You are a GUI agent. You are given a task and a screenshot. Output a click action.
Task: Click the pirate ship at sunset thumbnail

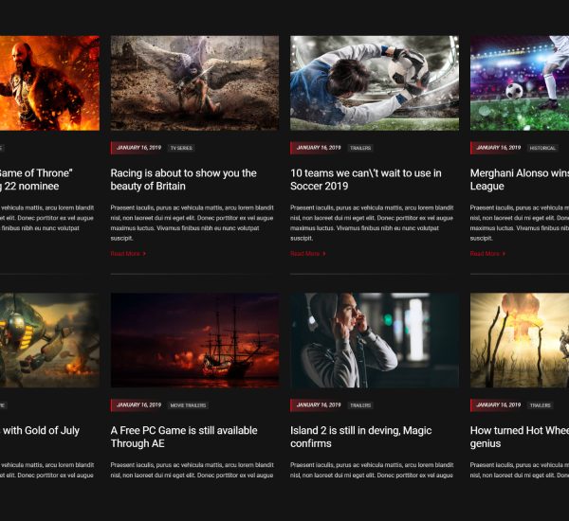(194, 340)
